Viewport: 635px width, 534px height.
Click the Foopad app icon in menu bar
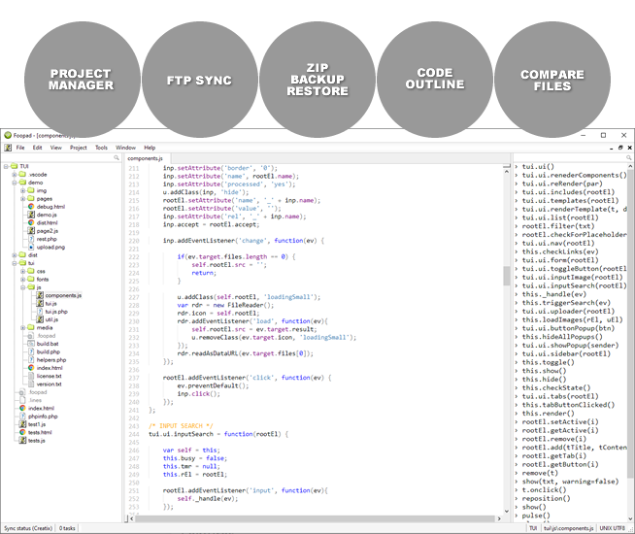tap(6, 148)
